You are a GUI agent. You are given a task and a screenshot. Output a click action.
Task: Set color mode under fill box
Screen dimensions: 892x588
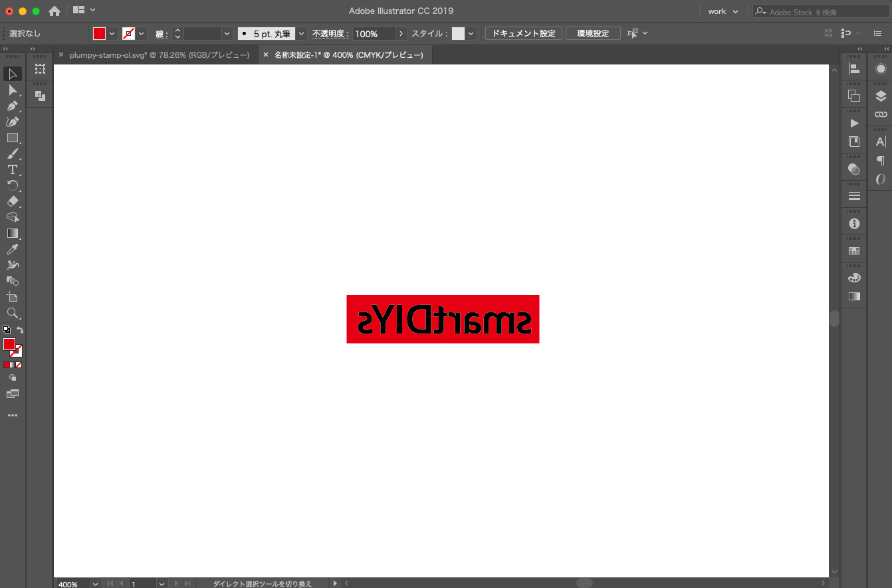tap(7, 365)
